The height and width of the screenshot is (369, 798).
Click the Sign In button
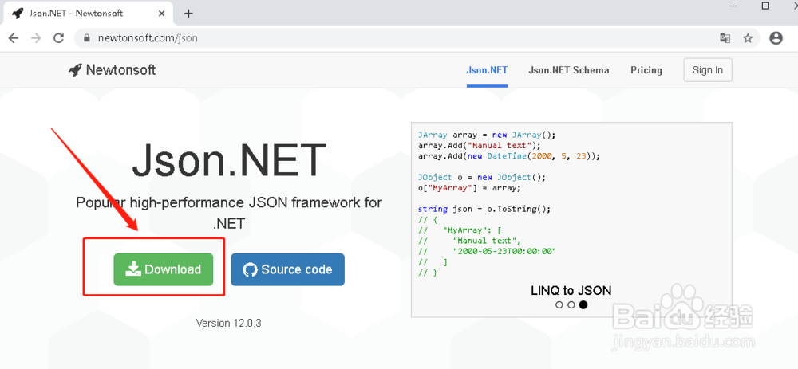[x=708, y=70]
